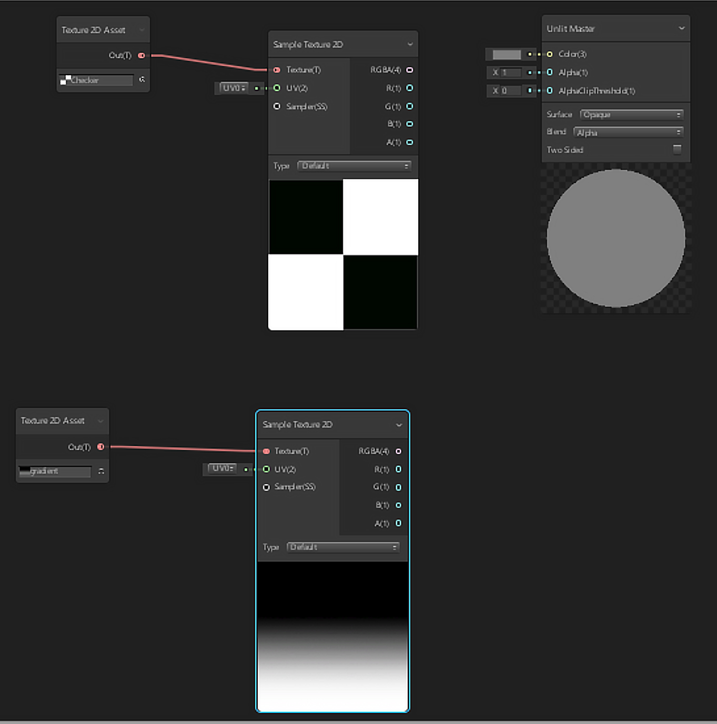The width and height of the screenshot is (717, 724).
Task: Click RGBA(4) output port on checker Sample Texture node
Action: (409, 70)
